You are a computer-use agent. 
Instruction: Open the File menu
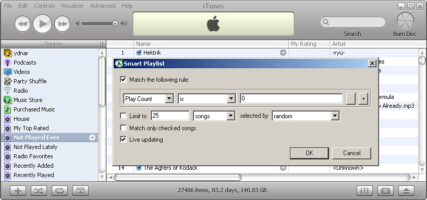coord(8,6)
